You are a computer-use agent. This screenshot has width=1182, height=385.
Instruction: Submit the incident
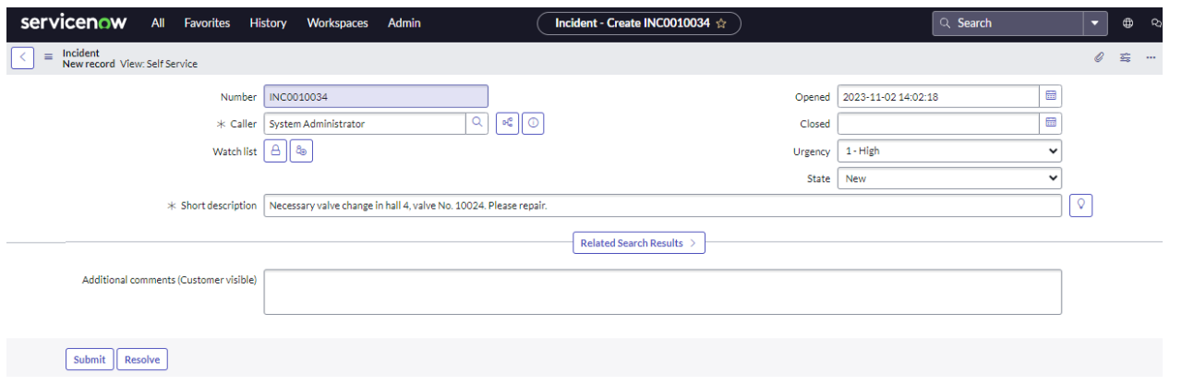(x=90, y=360)
